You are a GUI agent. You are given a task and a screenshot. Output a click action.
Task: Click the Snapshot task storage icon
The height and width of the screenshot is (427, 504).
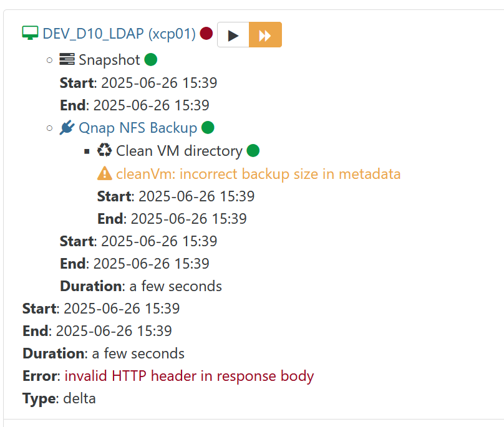(67, 59)
